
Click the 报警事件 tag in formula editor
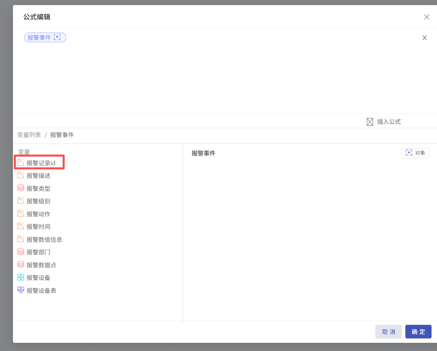pos(45,37)
